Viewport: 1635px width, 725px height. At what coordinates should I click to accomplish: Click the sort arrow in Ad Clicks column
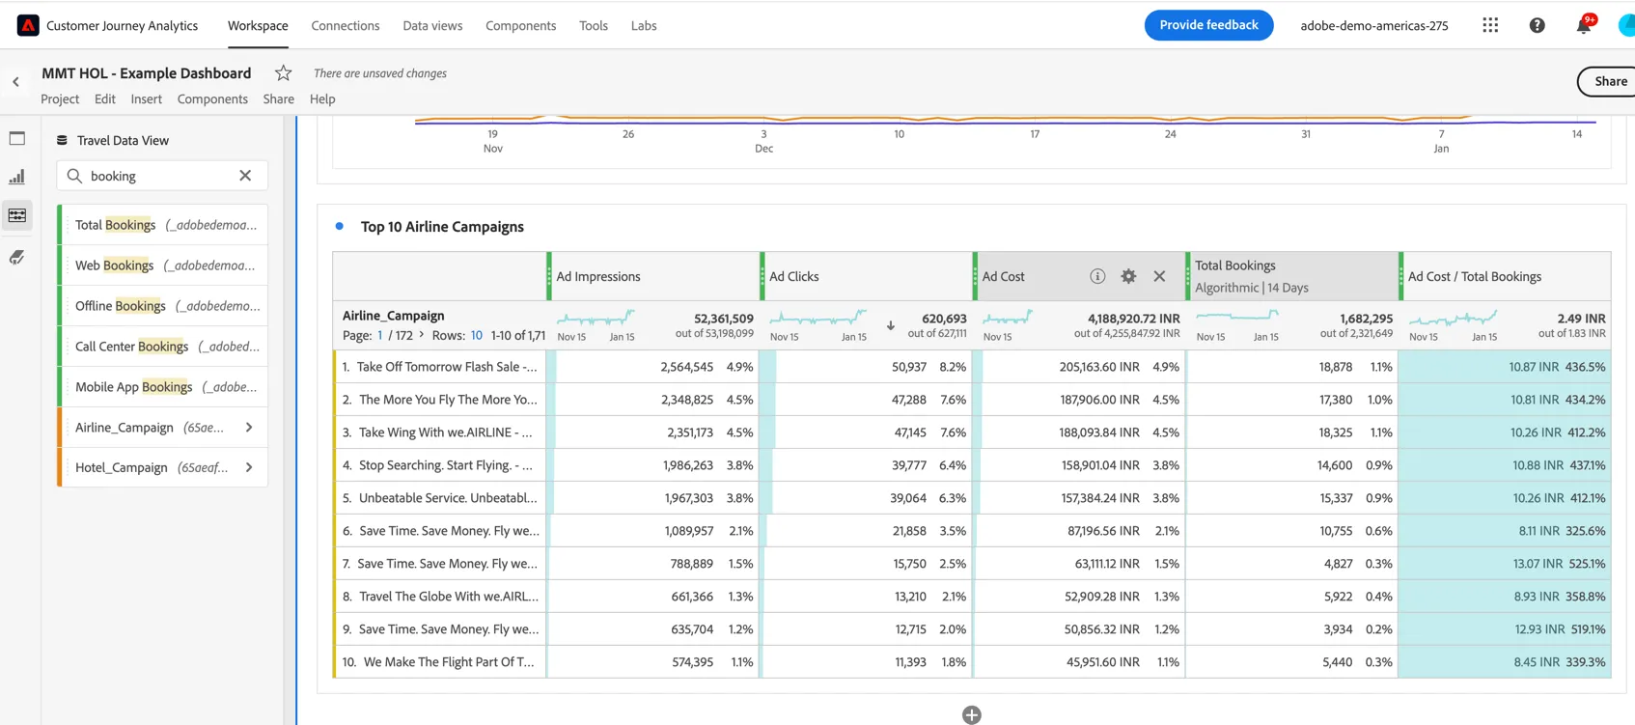click(x=891, y=325)
